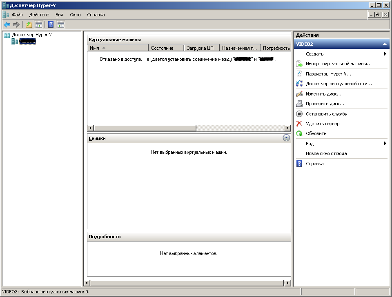Select Диспетчер Hyper-V root tree node

point(32,35)
